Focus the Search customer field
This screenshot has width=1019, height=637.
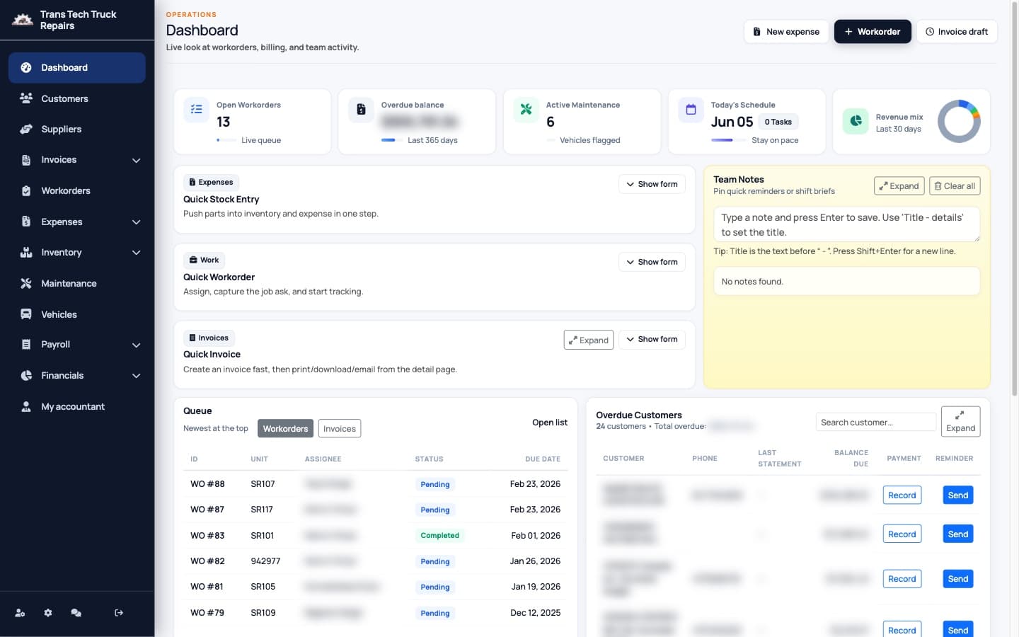(x=876, y=423)
